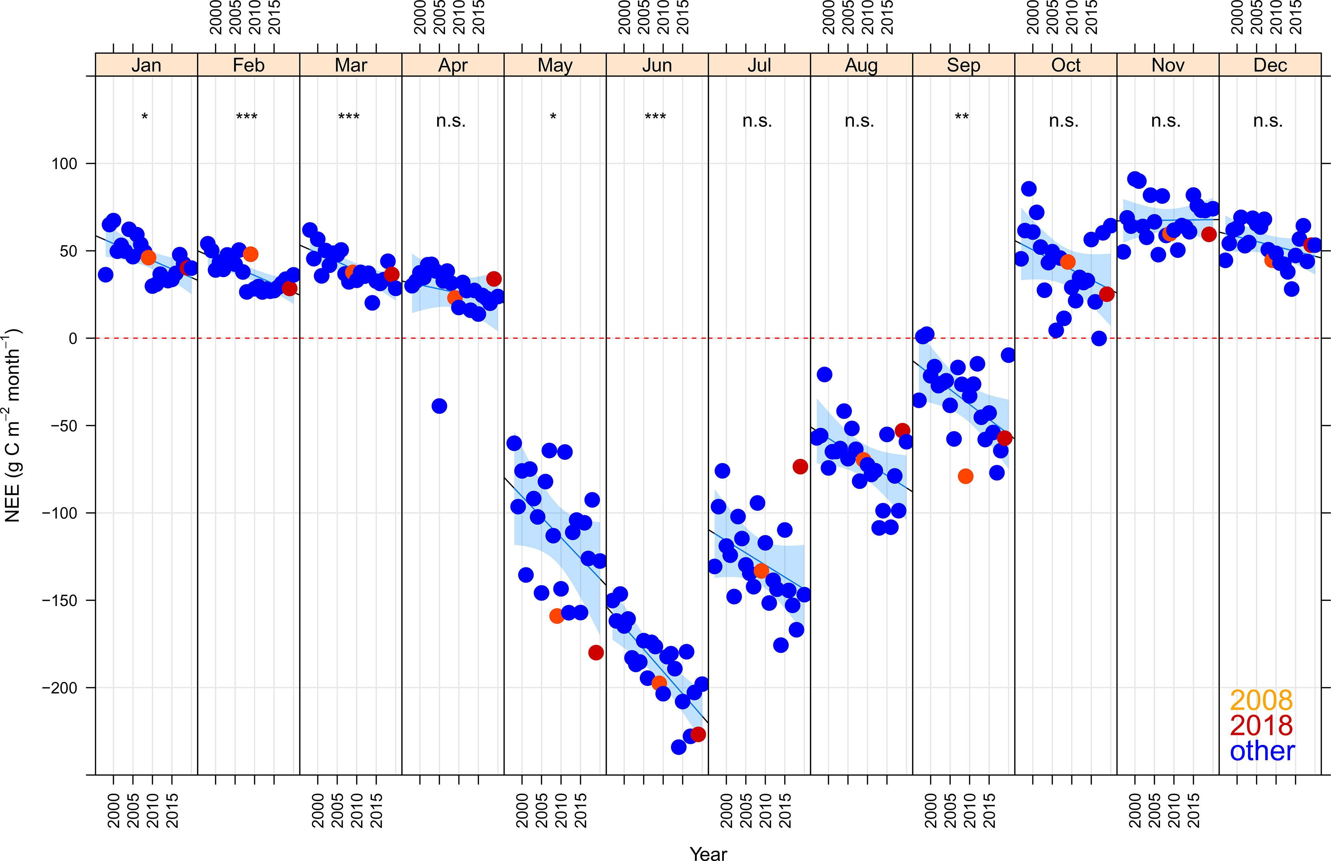This screenshot has width=1331, height=861.
Task: Click the orange 2008 point in the Feb panel
Action: tap(251, 254)
